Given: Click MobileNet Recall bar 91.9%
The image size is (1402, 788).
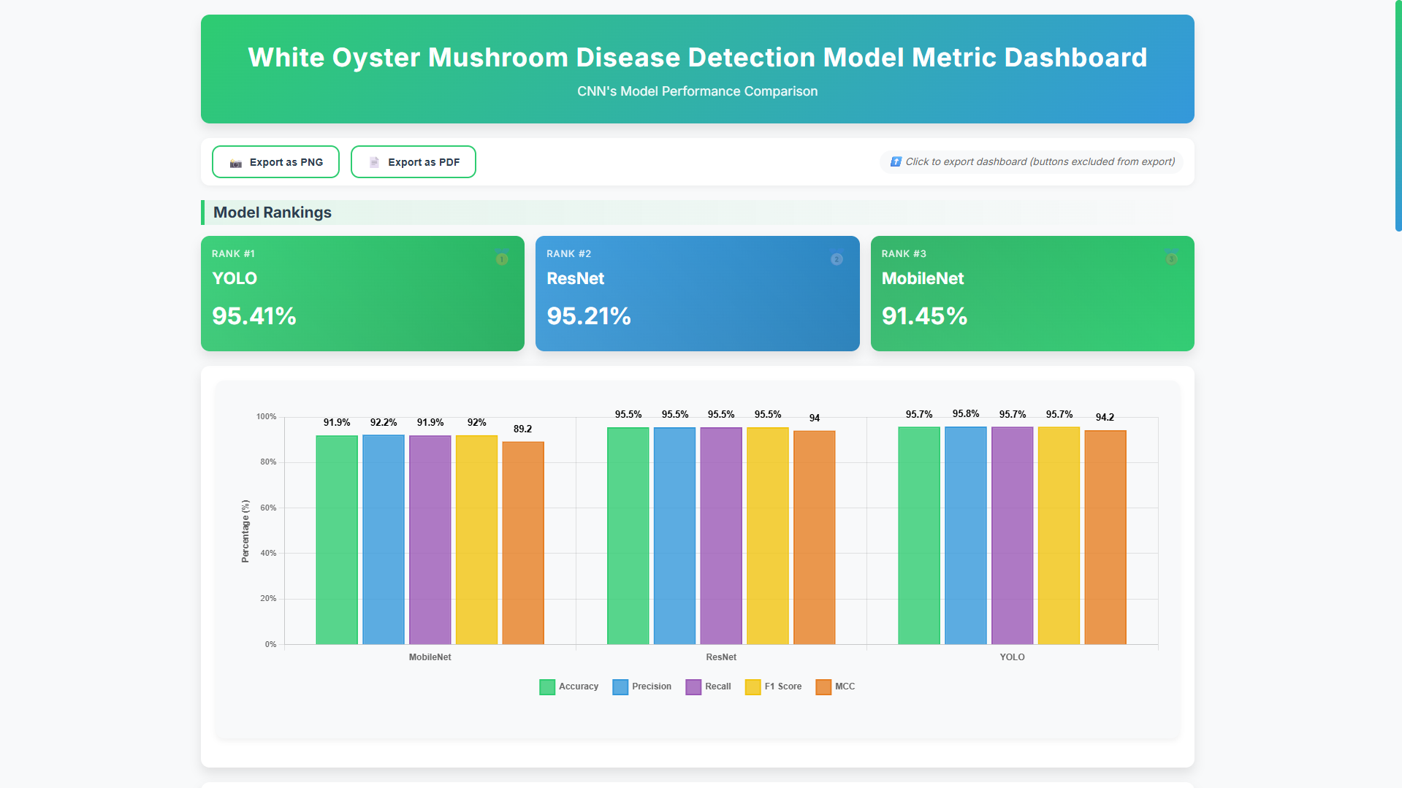Looking at the screenshot, I should coord(430,540).
